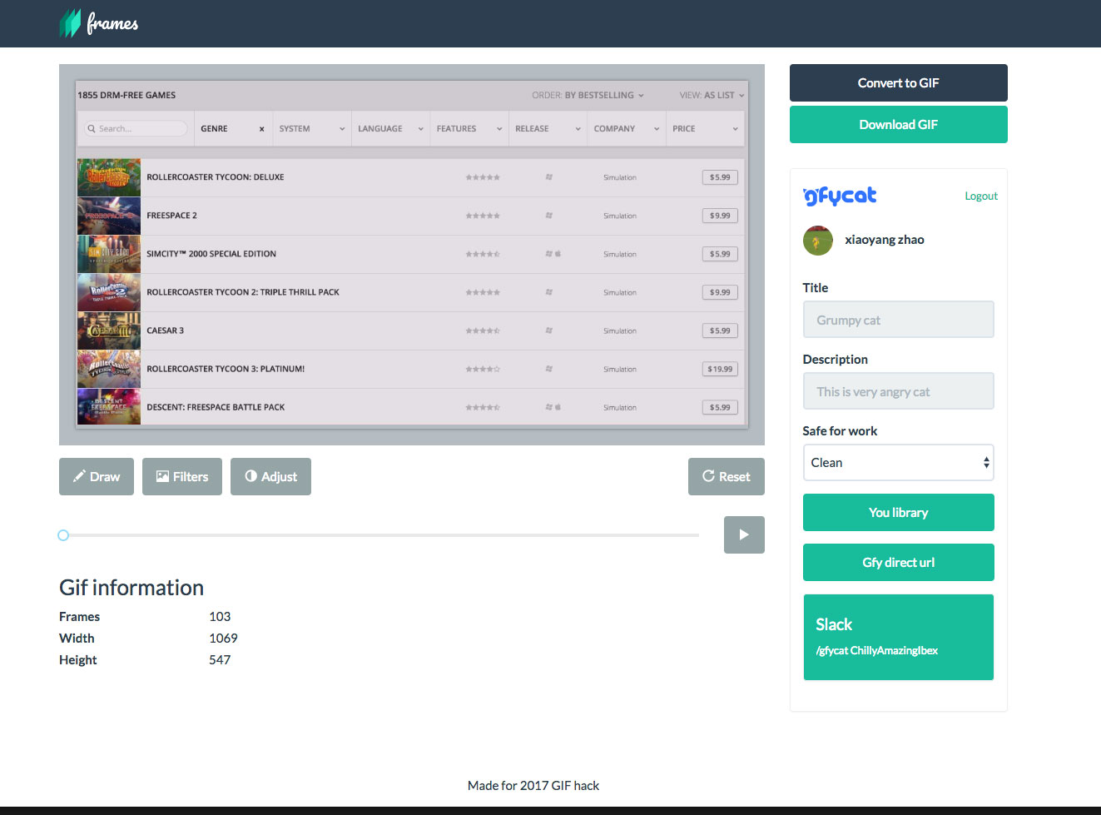1101x815 pixels.
Task: Click the circular arrow icon on Reset
Action: (x=709, y=476)
